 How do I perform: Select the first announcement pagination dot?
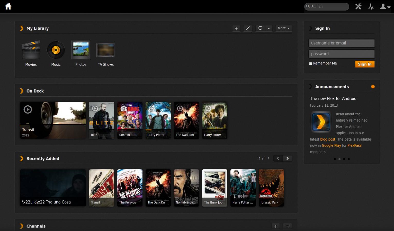pyautogui.click(x=335, y=159)
